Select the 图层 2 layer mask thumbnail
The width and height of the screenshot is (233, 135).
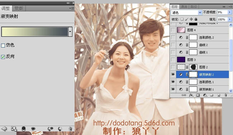[193, 67]
